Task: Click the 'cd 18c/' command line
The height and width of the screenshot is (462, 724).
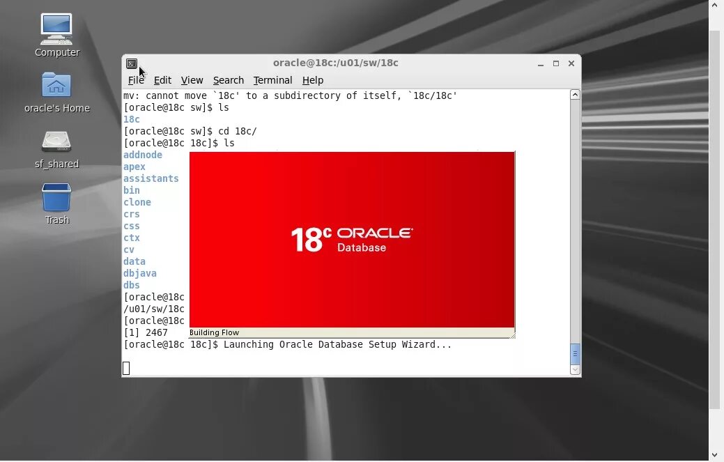Action: pos(190,132)
